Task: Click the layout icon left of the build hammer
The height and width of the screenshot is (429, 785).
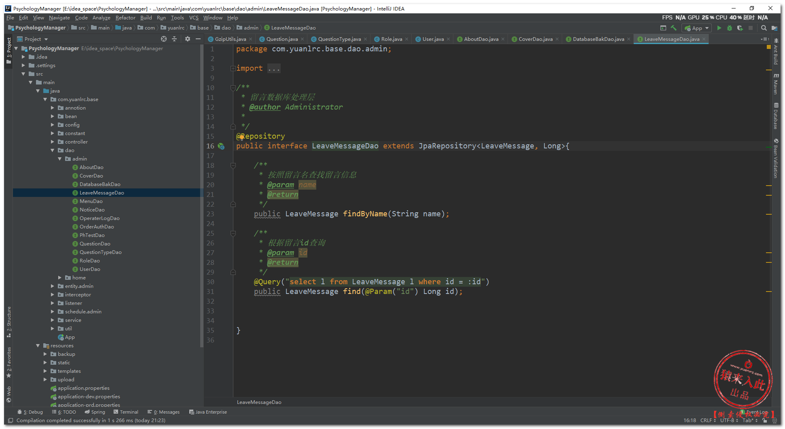Action: pyautogui.click(x=663, y=28)
